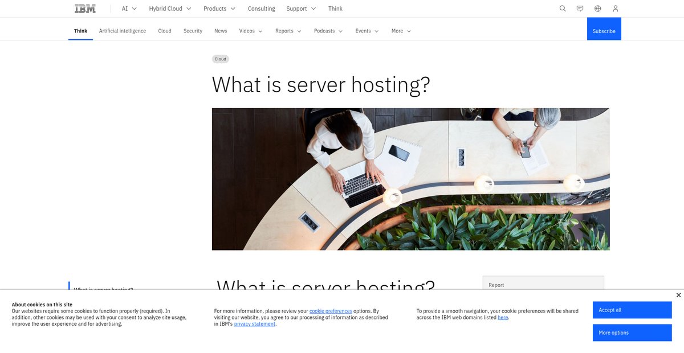This screenshot has width=684, height=353.
Task: Go to Consulting in top navigation
Action: [x=262, y=9]
